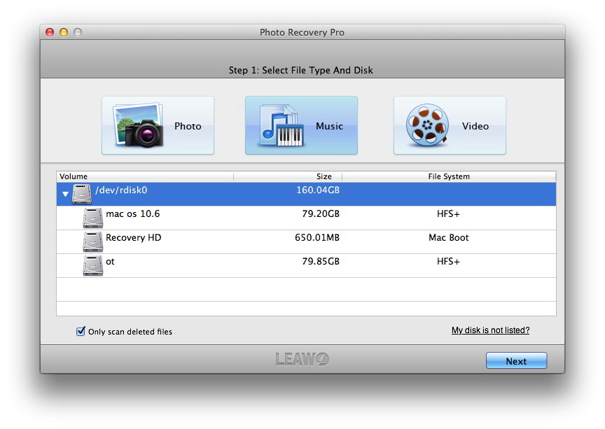605x429 pixels.
Task: Sort by the File System column header
Action: point(449,176)
